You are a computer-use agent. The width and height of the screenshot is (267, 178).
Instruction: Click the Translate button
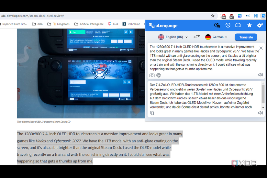tap(246, 37)
